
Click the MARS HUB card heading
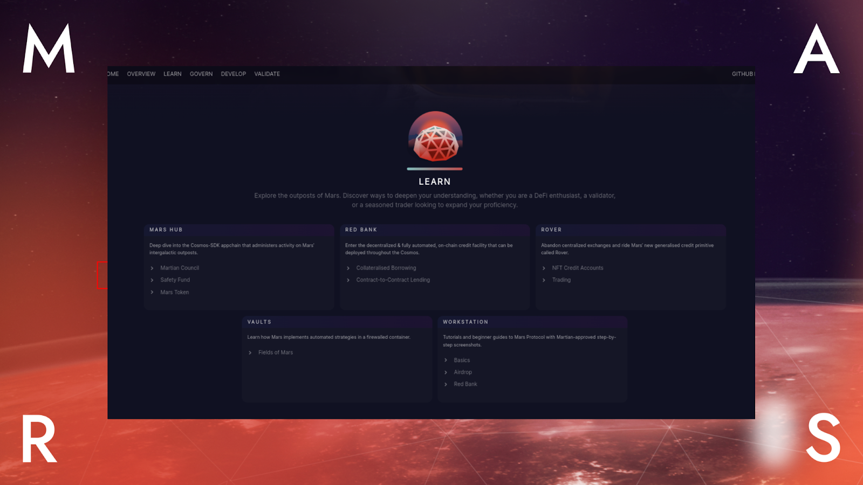point(166,230)
